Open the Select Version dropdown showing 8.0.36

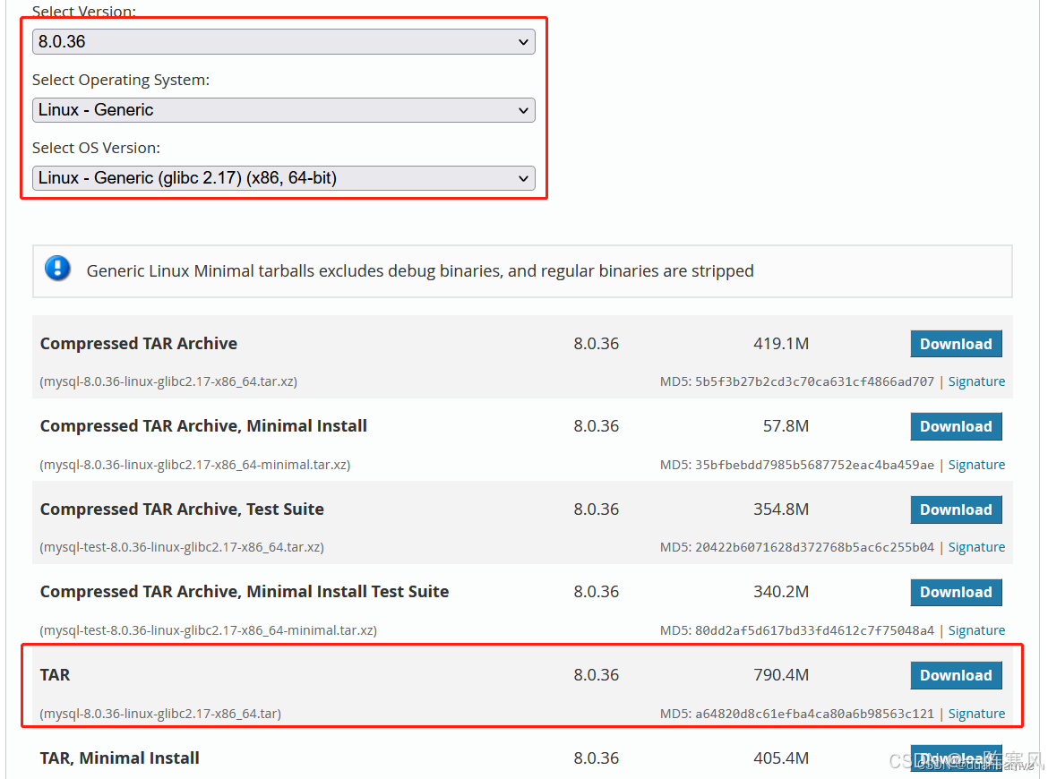283,41
